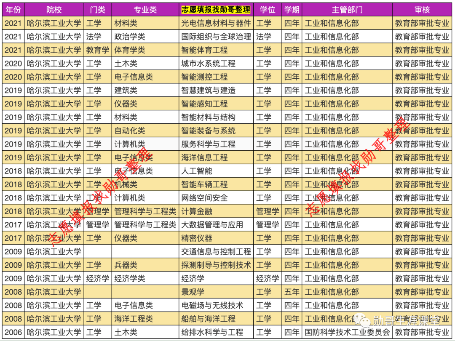455x341 pixels.
Task: Select the 主管部门 column header
Action: (x=347, y=10)
